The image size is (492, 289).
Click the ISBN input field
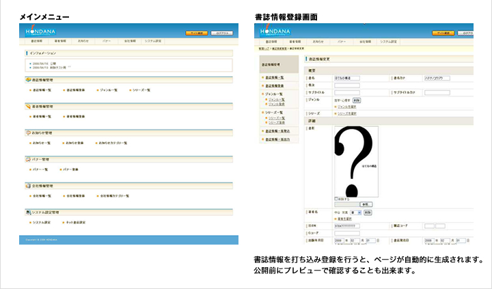(x=347, y=226)
